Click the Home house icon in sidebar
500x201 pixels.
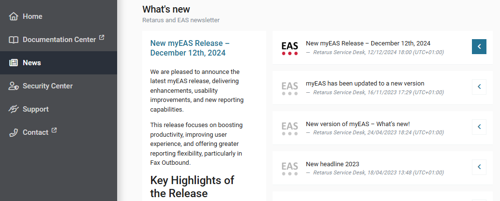[14, 16]
